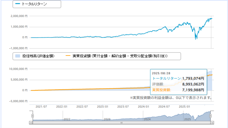Click the left range handle of navigator
This screenshot has width=228, height=128.
(33, 116)
